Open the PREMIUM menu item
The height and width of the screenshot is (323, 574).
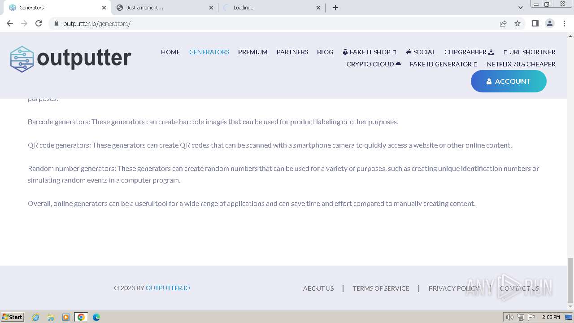tap(253, 52)
